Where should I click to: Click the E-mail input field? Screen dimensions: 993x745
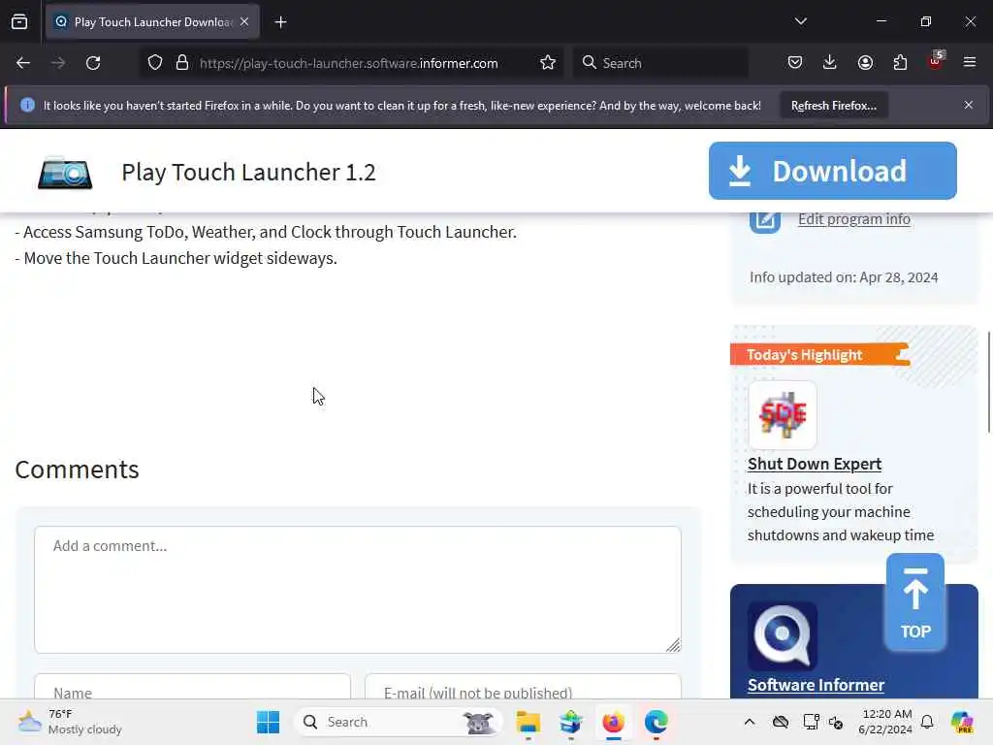[523, 688]
